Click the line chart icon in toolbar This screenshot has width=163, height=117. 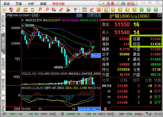point(91,9)
